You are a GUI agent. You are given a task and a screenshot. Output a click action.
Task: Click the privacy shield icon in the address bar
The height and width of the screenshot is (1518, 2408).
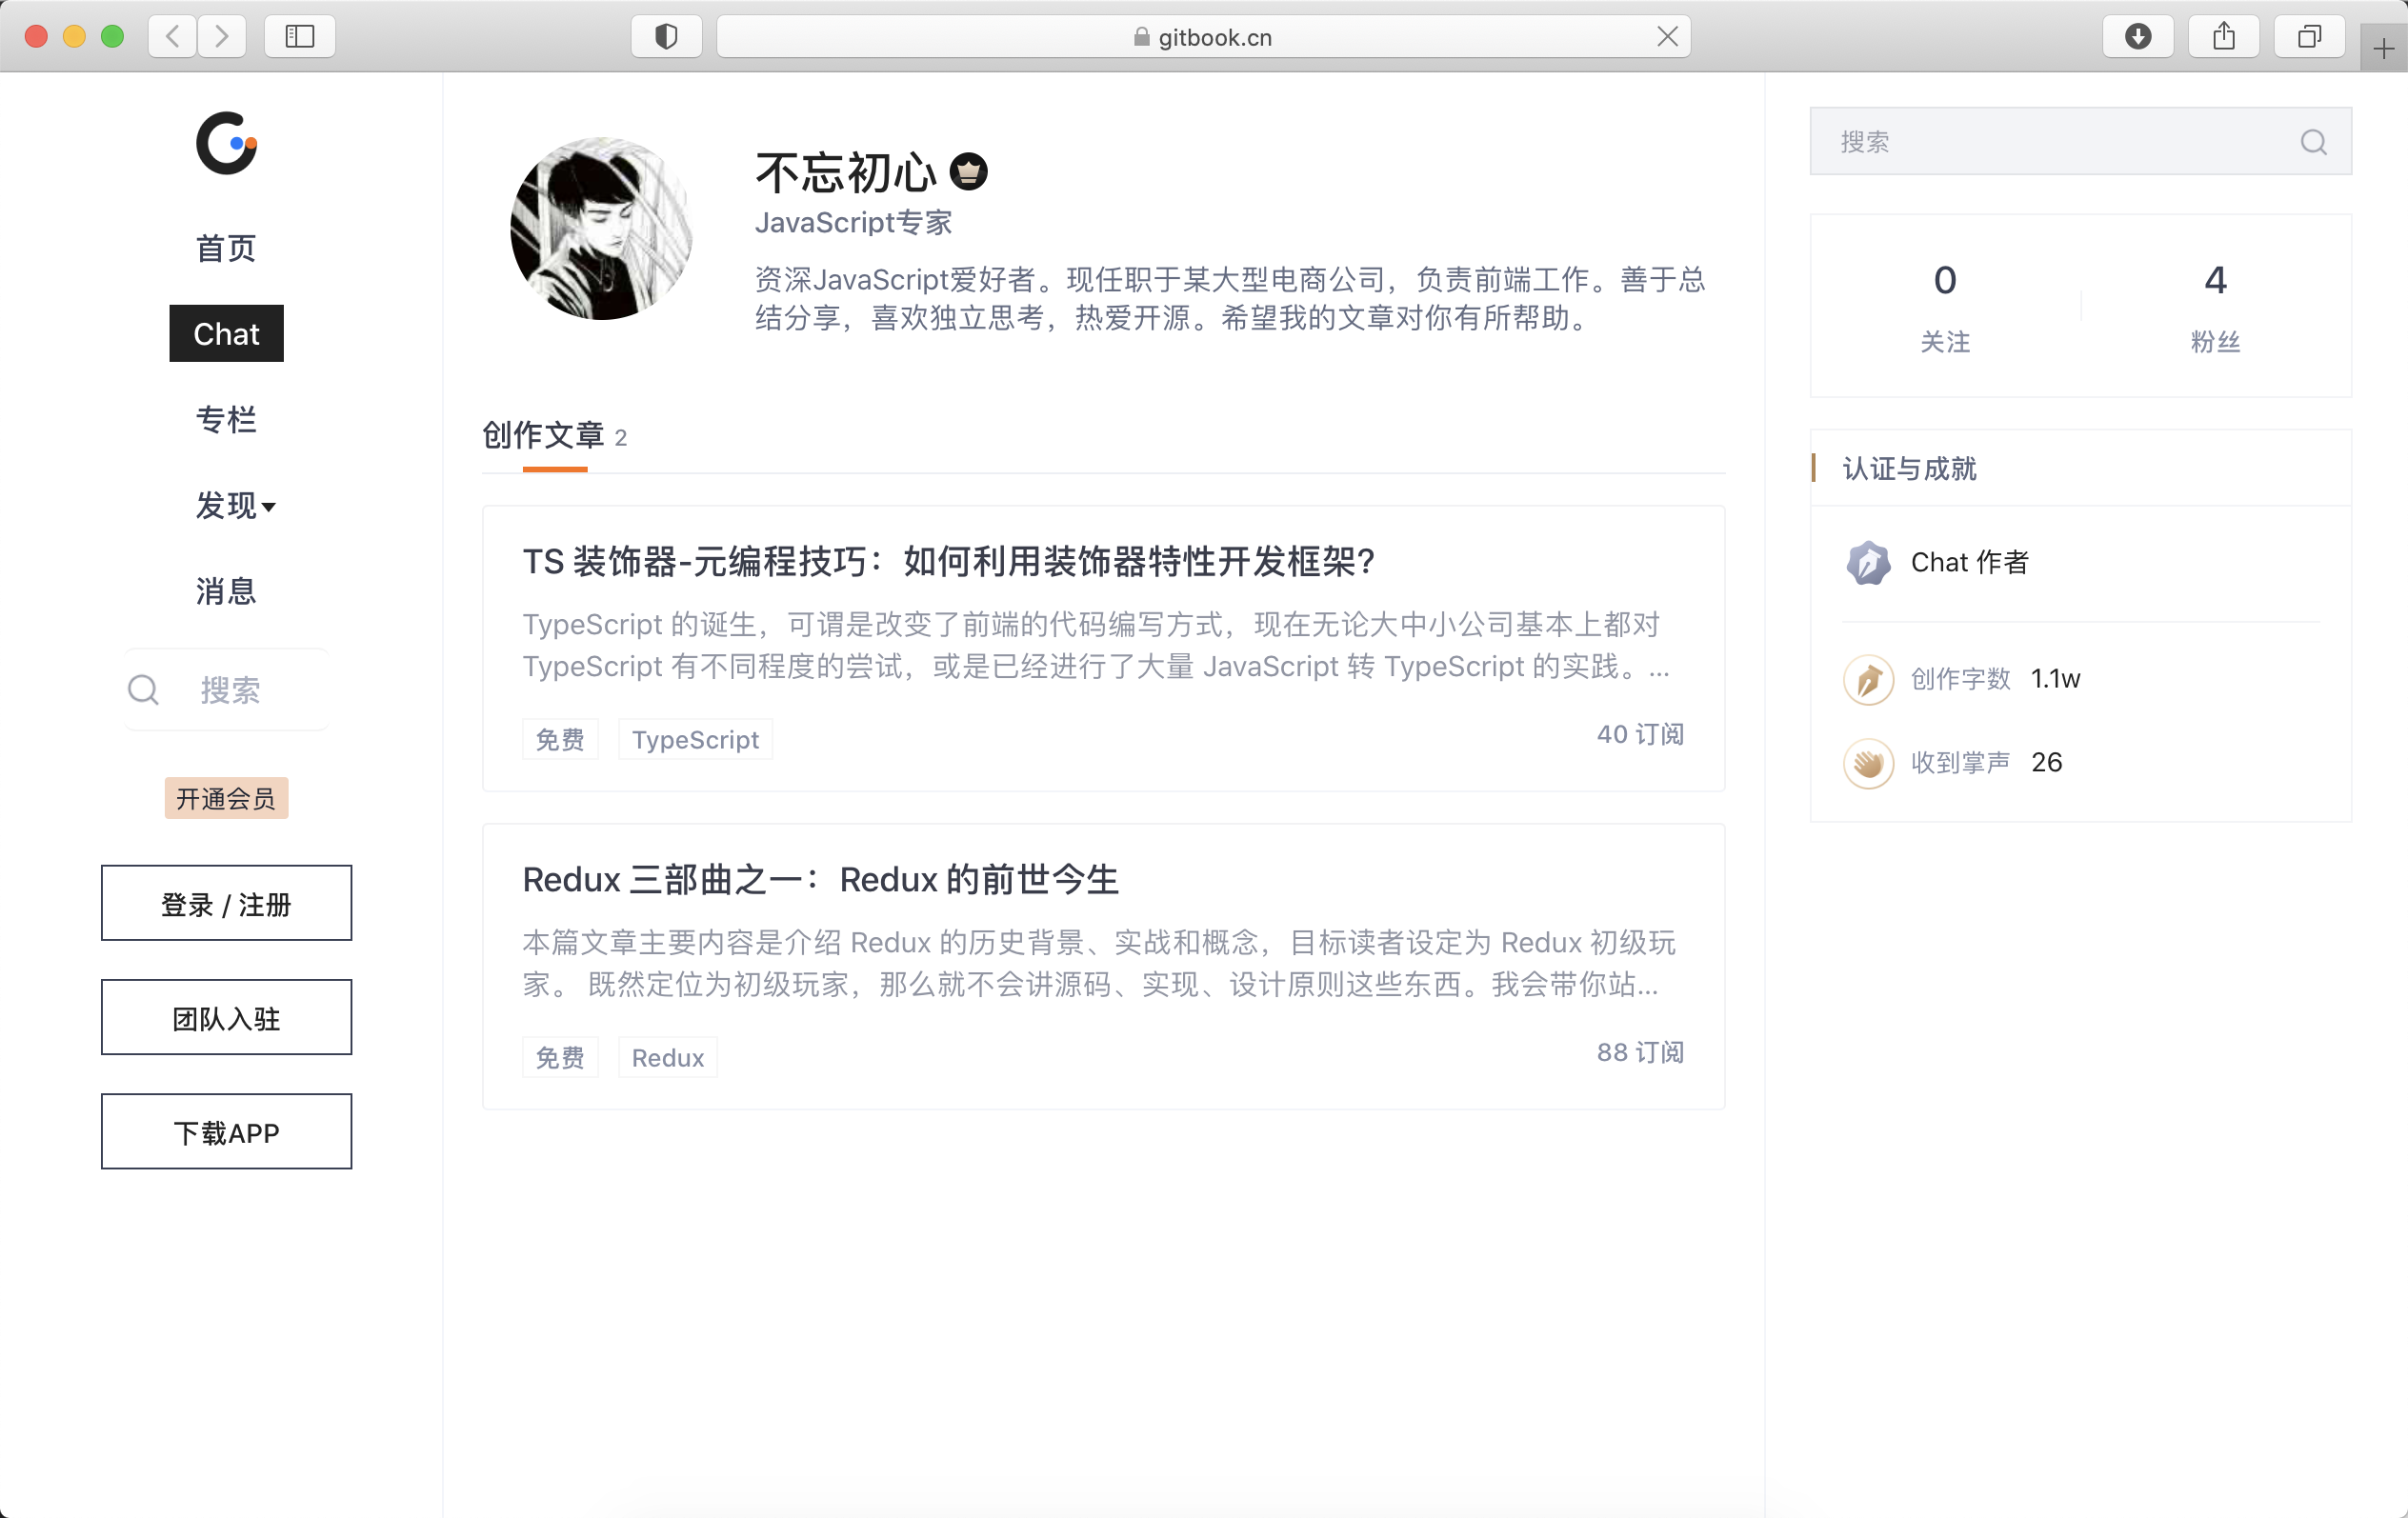[x=665, y=36]
